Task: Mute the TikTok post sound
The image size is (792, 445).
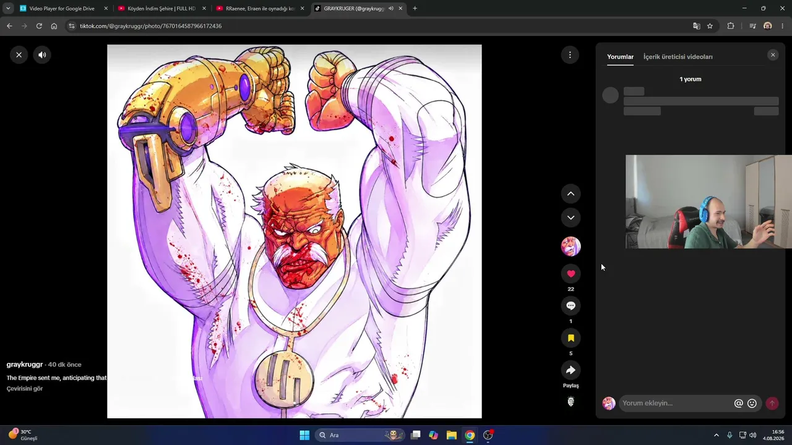Action: 42,55
